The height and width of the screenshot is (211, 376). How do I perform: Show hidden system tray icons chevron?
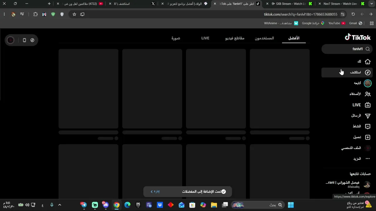60,205
